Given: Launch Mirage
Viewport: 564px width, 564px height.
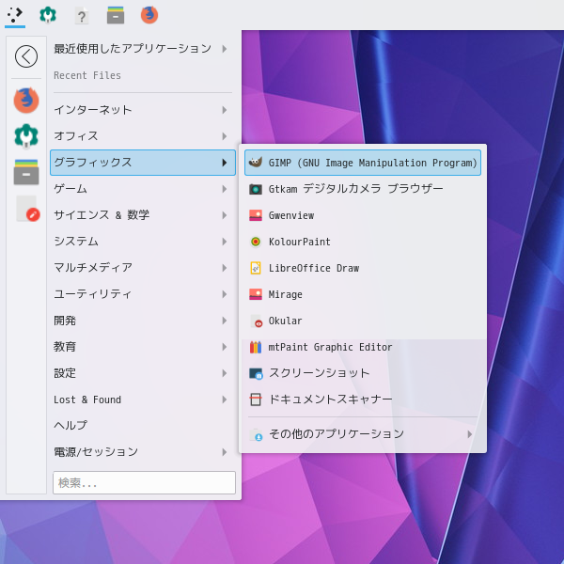Looking at the screenshot, I should (363, 294).
